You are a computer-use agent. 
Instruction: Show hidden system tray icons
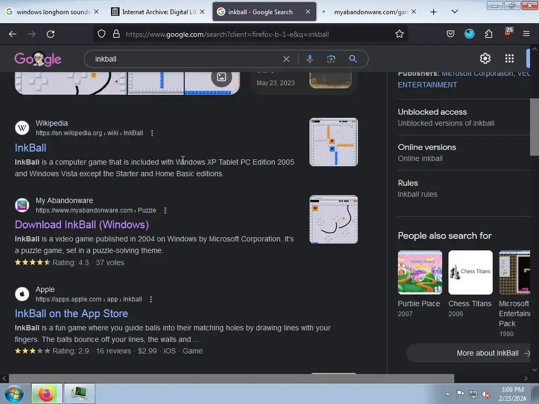(447, 394)
